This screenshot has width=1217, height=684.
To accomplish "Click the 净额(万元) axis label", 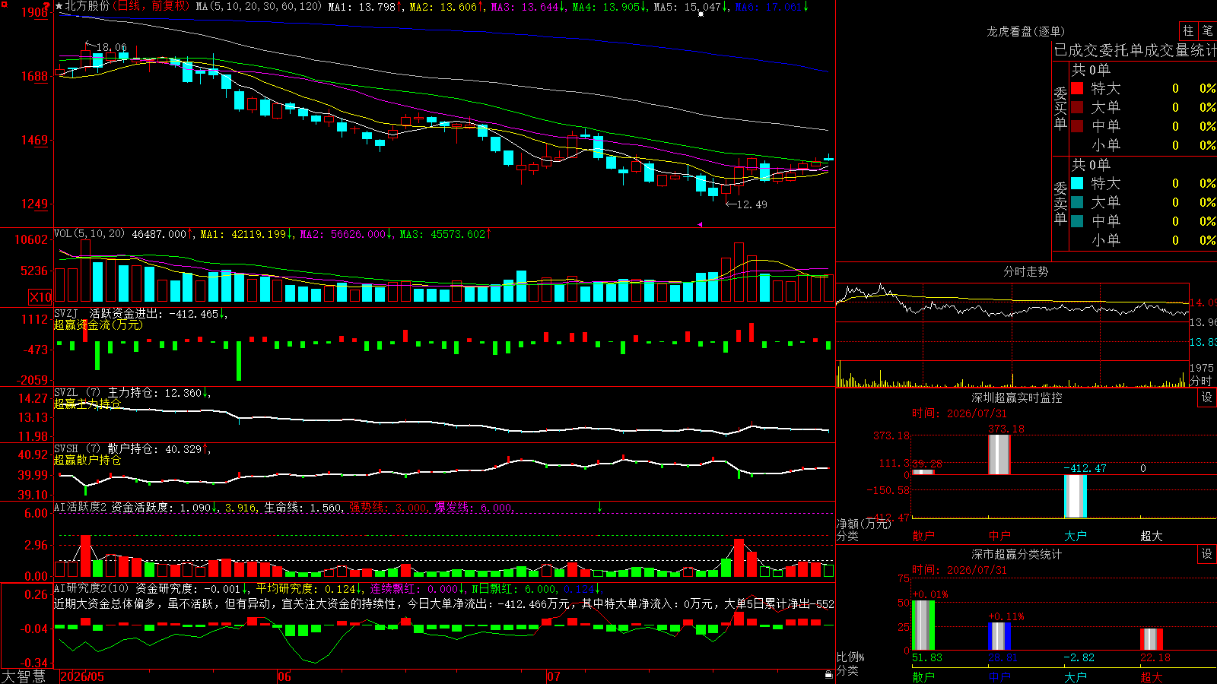I will click(x=863, y=524).
